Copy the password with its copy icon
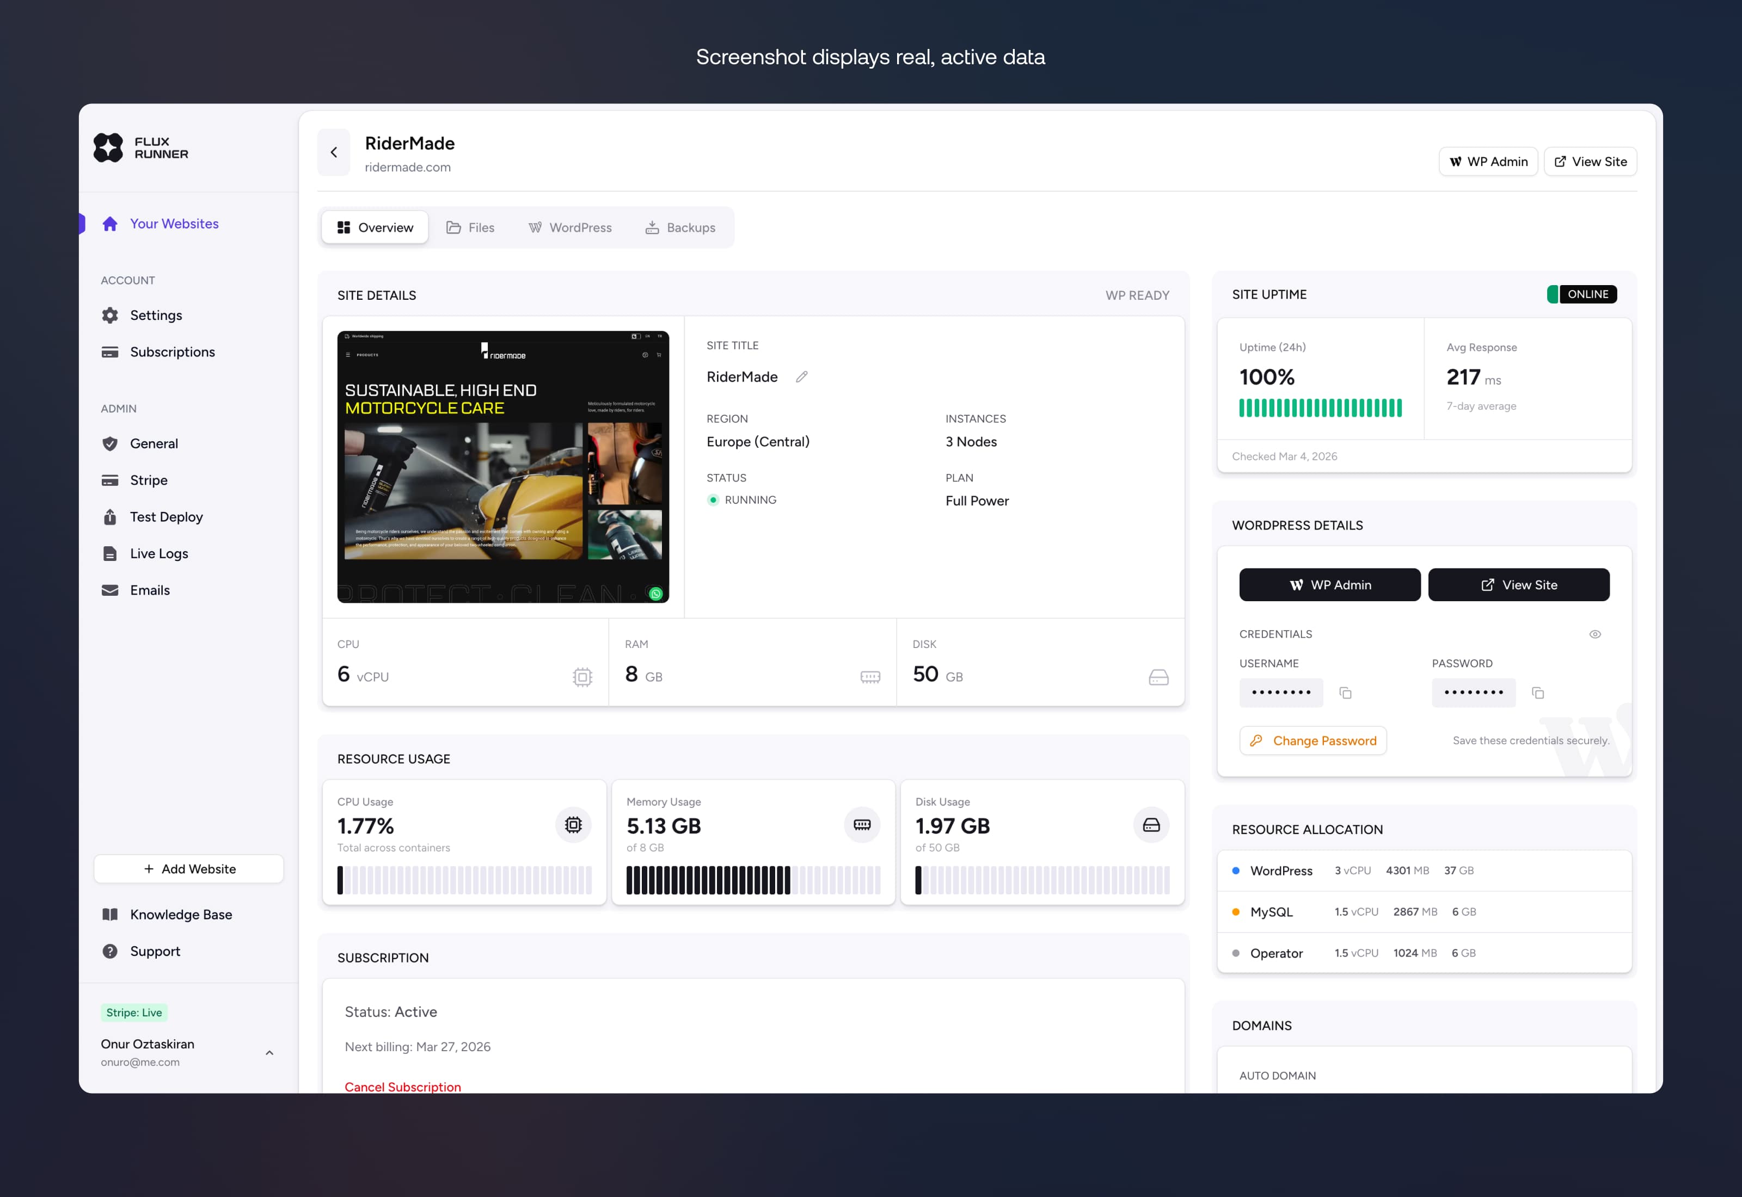This screenshot has height=1197, width=1742. tap(1537, 693)
